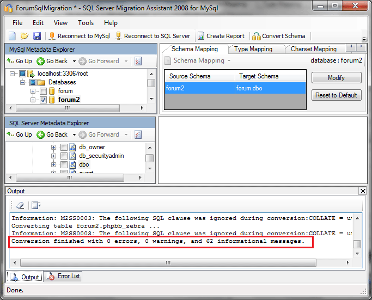Click the Save Project disk icon
Viewport: 372px width, 300px height.
37,36
